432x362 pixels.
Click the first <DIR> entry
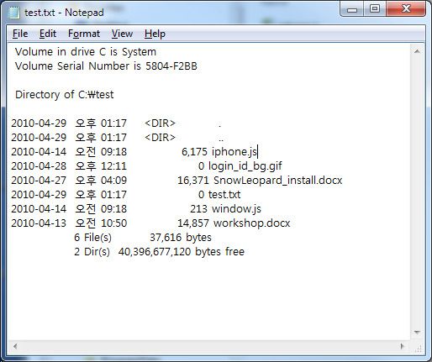point(160,123)
